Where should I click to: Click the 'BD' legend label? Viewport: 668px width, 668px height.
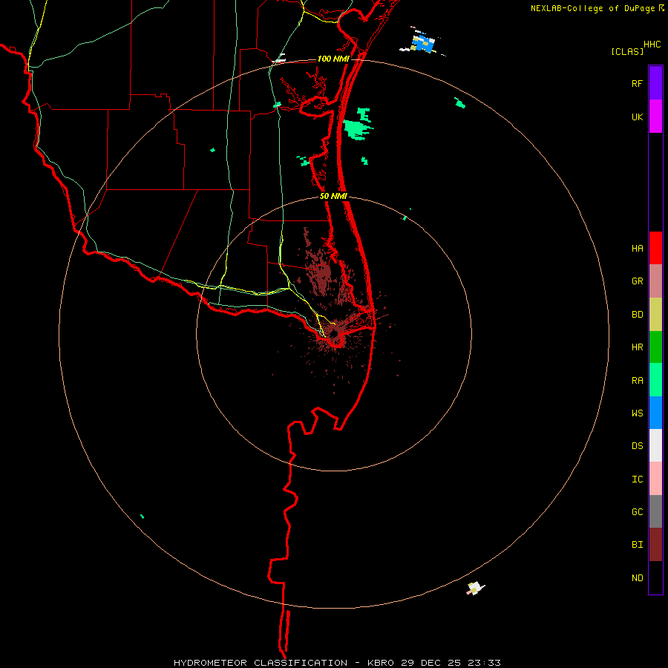point(638,315)
